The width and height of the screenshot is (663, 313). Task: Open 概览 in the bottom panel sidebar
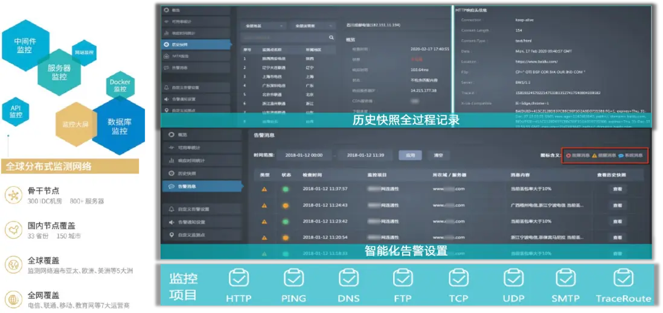[202, 135]
